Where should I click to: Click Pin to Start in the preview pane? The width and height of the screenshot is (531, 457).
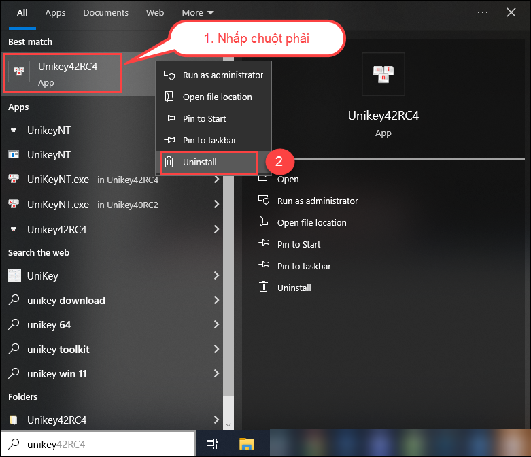coord(298,244)
